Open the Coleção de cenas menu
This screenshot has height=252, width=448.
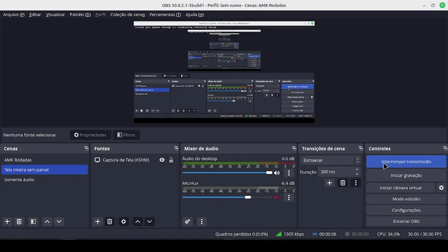127,15
